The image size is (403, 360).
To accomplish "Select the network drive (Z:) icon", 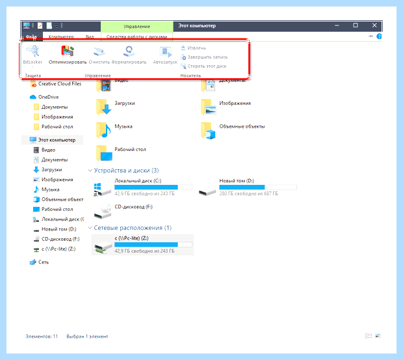I will click(103, 247).
